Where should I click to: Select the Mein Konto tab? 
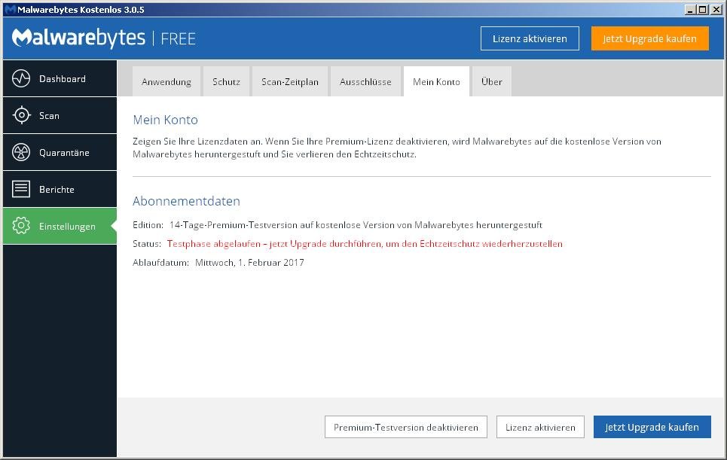pyautogui.click(x=436, y=81)
